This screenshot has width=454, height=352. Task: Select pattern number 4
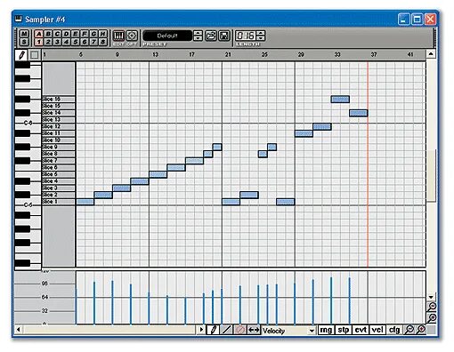pos(66,42)
